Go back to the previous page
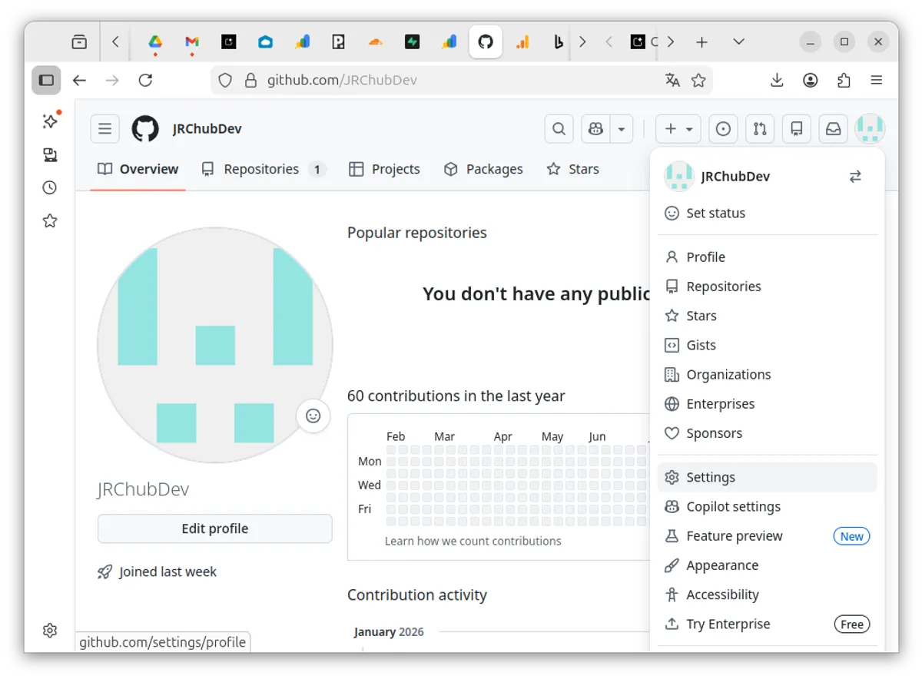The width and height of the screenshot is (922, 679). tap(80, 80)
